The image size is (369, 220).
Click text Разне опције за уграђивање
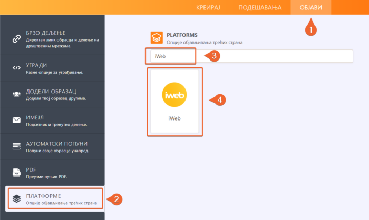coord(55,72)
